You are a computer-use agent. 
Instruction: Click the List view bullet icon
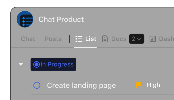[x=79, y=39]
